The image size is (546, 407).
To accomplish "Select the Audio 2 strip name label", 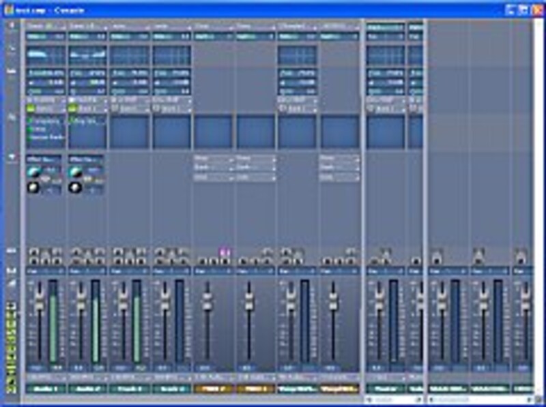I will pyautogui.click(x=87, y=389).
